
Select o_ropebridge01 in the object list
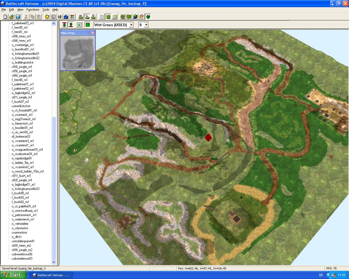21,158
